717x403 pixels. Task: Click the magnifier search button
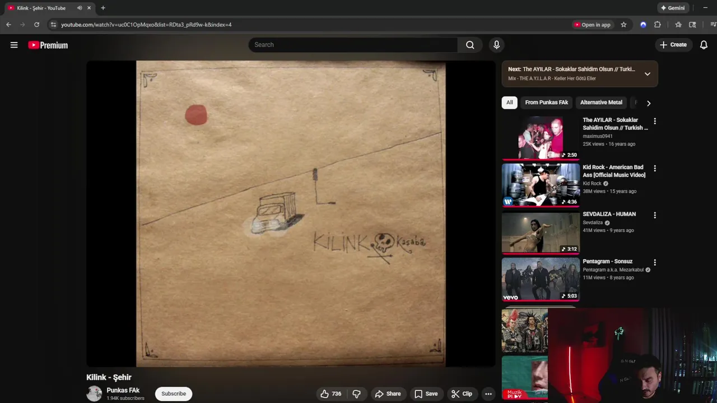point(470,45)
